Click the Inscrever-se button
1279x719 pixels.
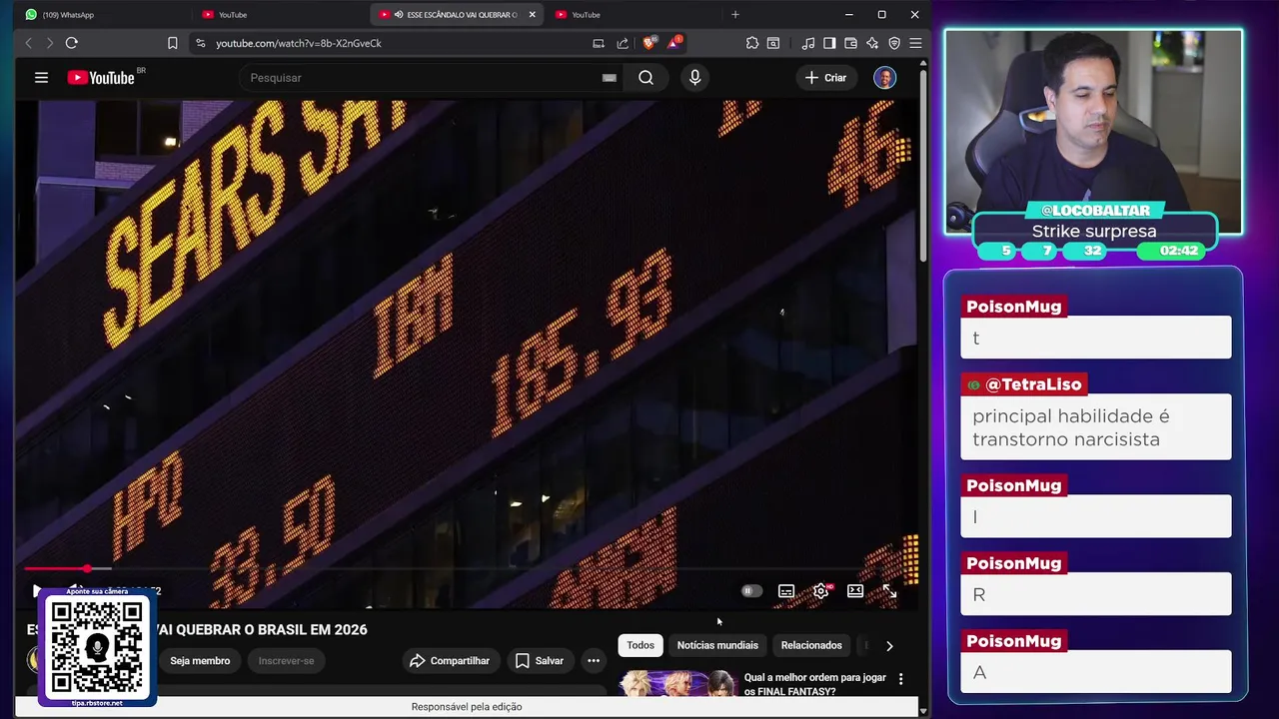tap(286, 660)
